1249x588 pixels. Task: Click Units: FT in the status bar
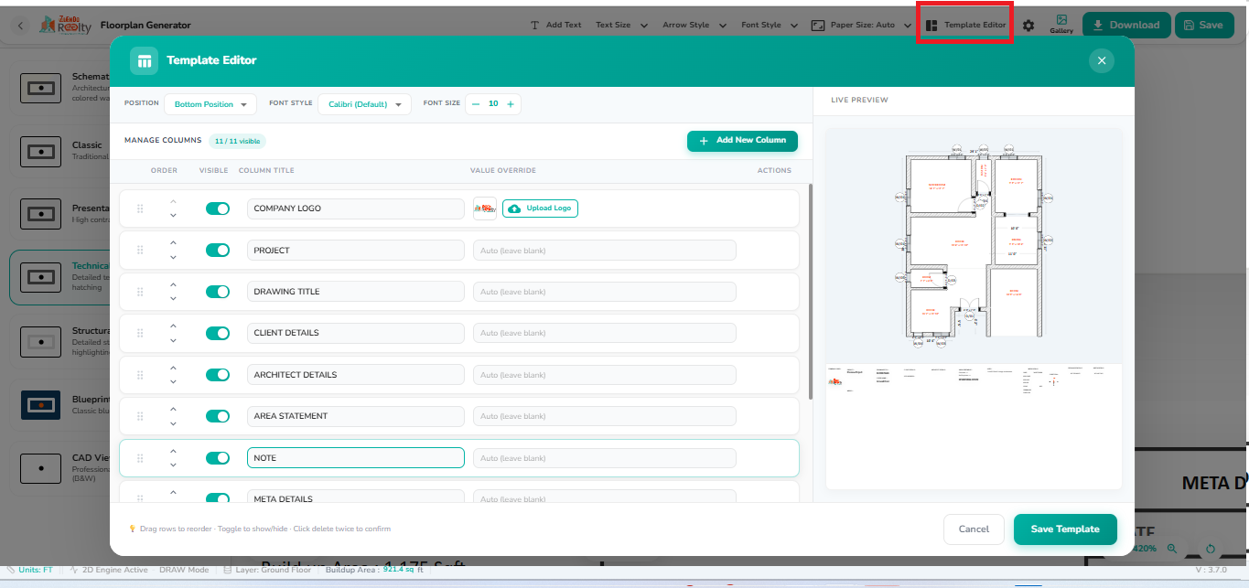pos(31,570)
